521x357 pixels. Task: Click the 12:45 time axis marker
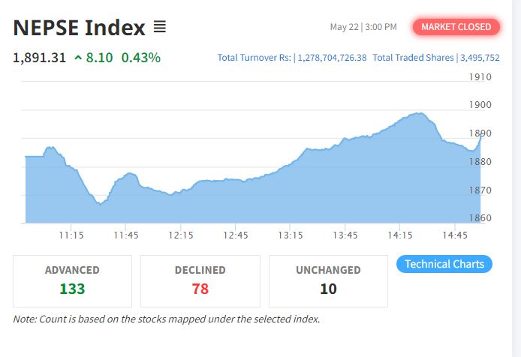coord(236,235)
